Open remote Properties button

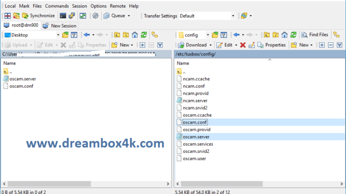click(x=271, y=45)
